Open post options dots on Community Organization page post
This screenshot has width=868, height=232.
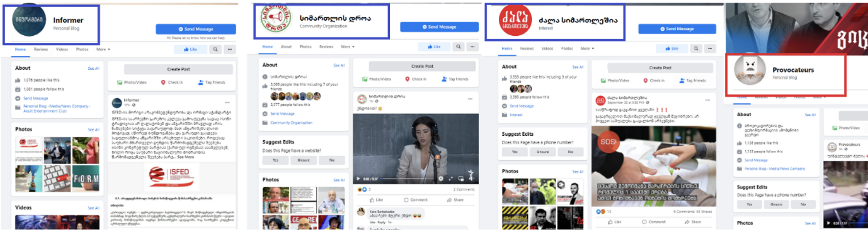click(470, 99)
